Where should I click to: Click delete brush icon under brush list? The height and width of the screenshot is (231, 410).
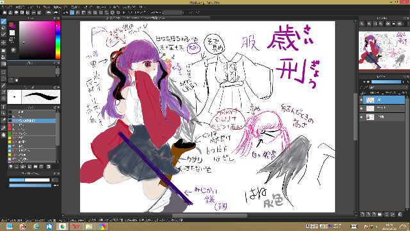[49, 166]
